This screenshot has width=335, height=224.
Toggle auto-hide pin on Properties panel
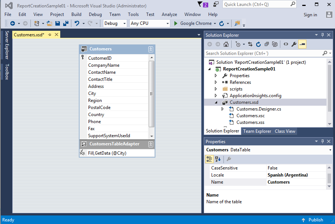click(323, 141)
